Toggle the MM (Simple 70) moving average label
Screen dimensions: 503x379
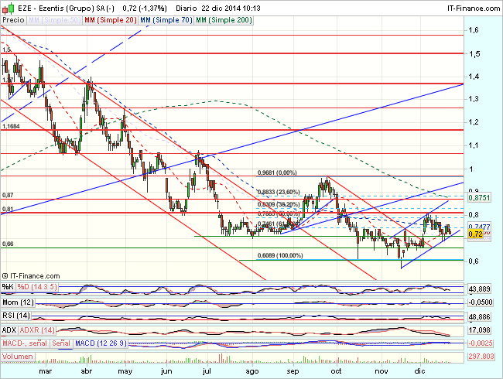(166, 20)
